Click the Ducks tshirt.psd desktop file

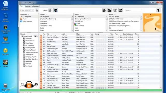pos(5,17)
